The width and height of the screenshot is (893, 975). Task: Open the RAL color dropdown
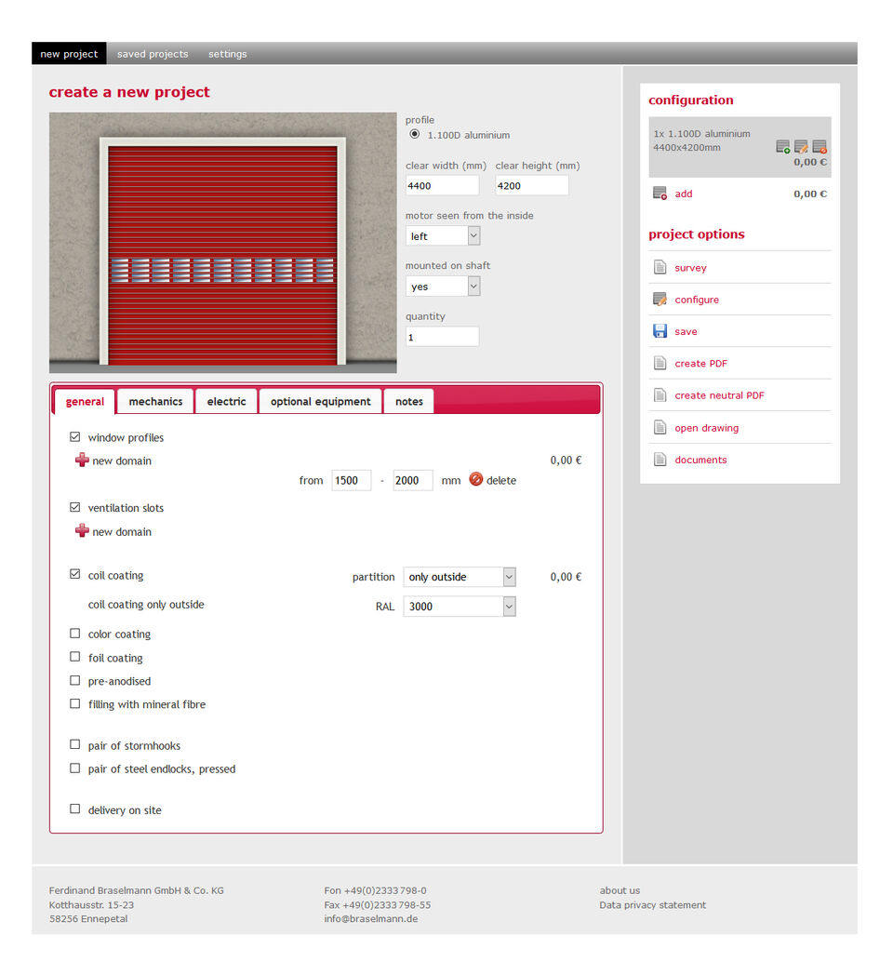pos(460,607)
